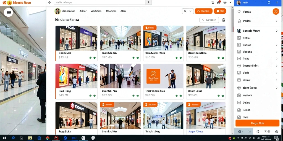
Task: Click the filter search field near the gear icon
Action: coord(209,20)
